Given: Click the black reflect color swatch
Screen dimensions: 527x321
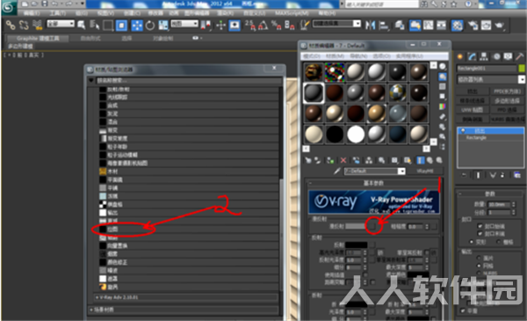Looking at the screenshot, I should click(x=357, y=244).
